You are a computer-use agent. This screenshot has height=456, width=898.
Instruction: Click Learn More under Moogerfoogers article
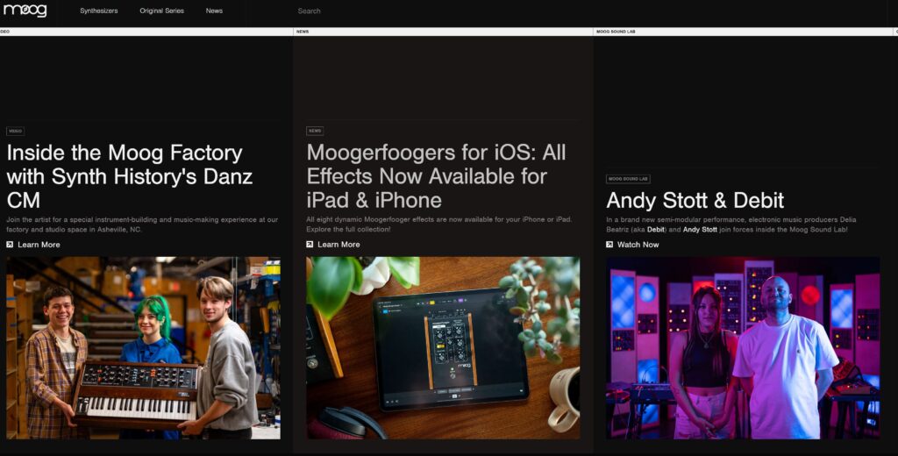(339, 245)
